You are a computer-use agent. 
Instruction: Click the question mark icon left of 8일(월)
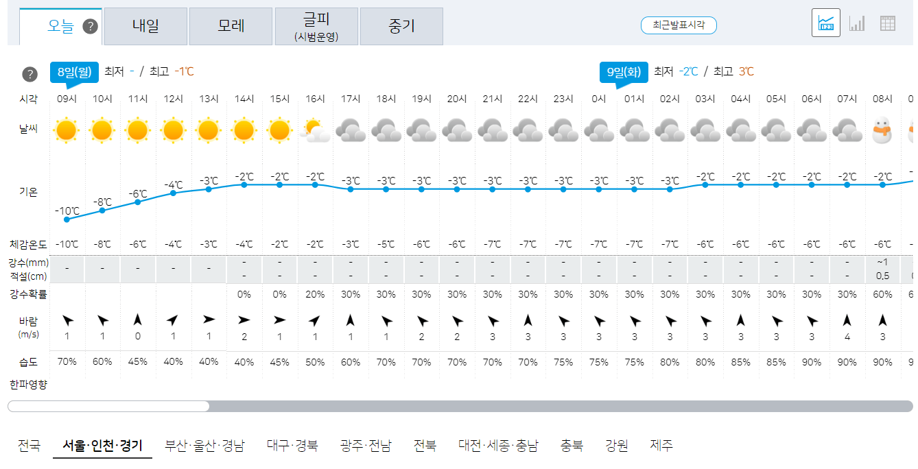point(30,74)
